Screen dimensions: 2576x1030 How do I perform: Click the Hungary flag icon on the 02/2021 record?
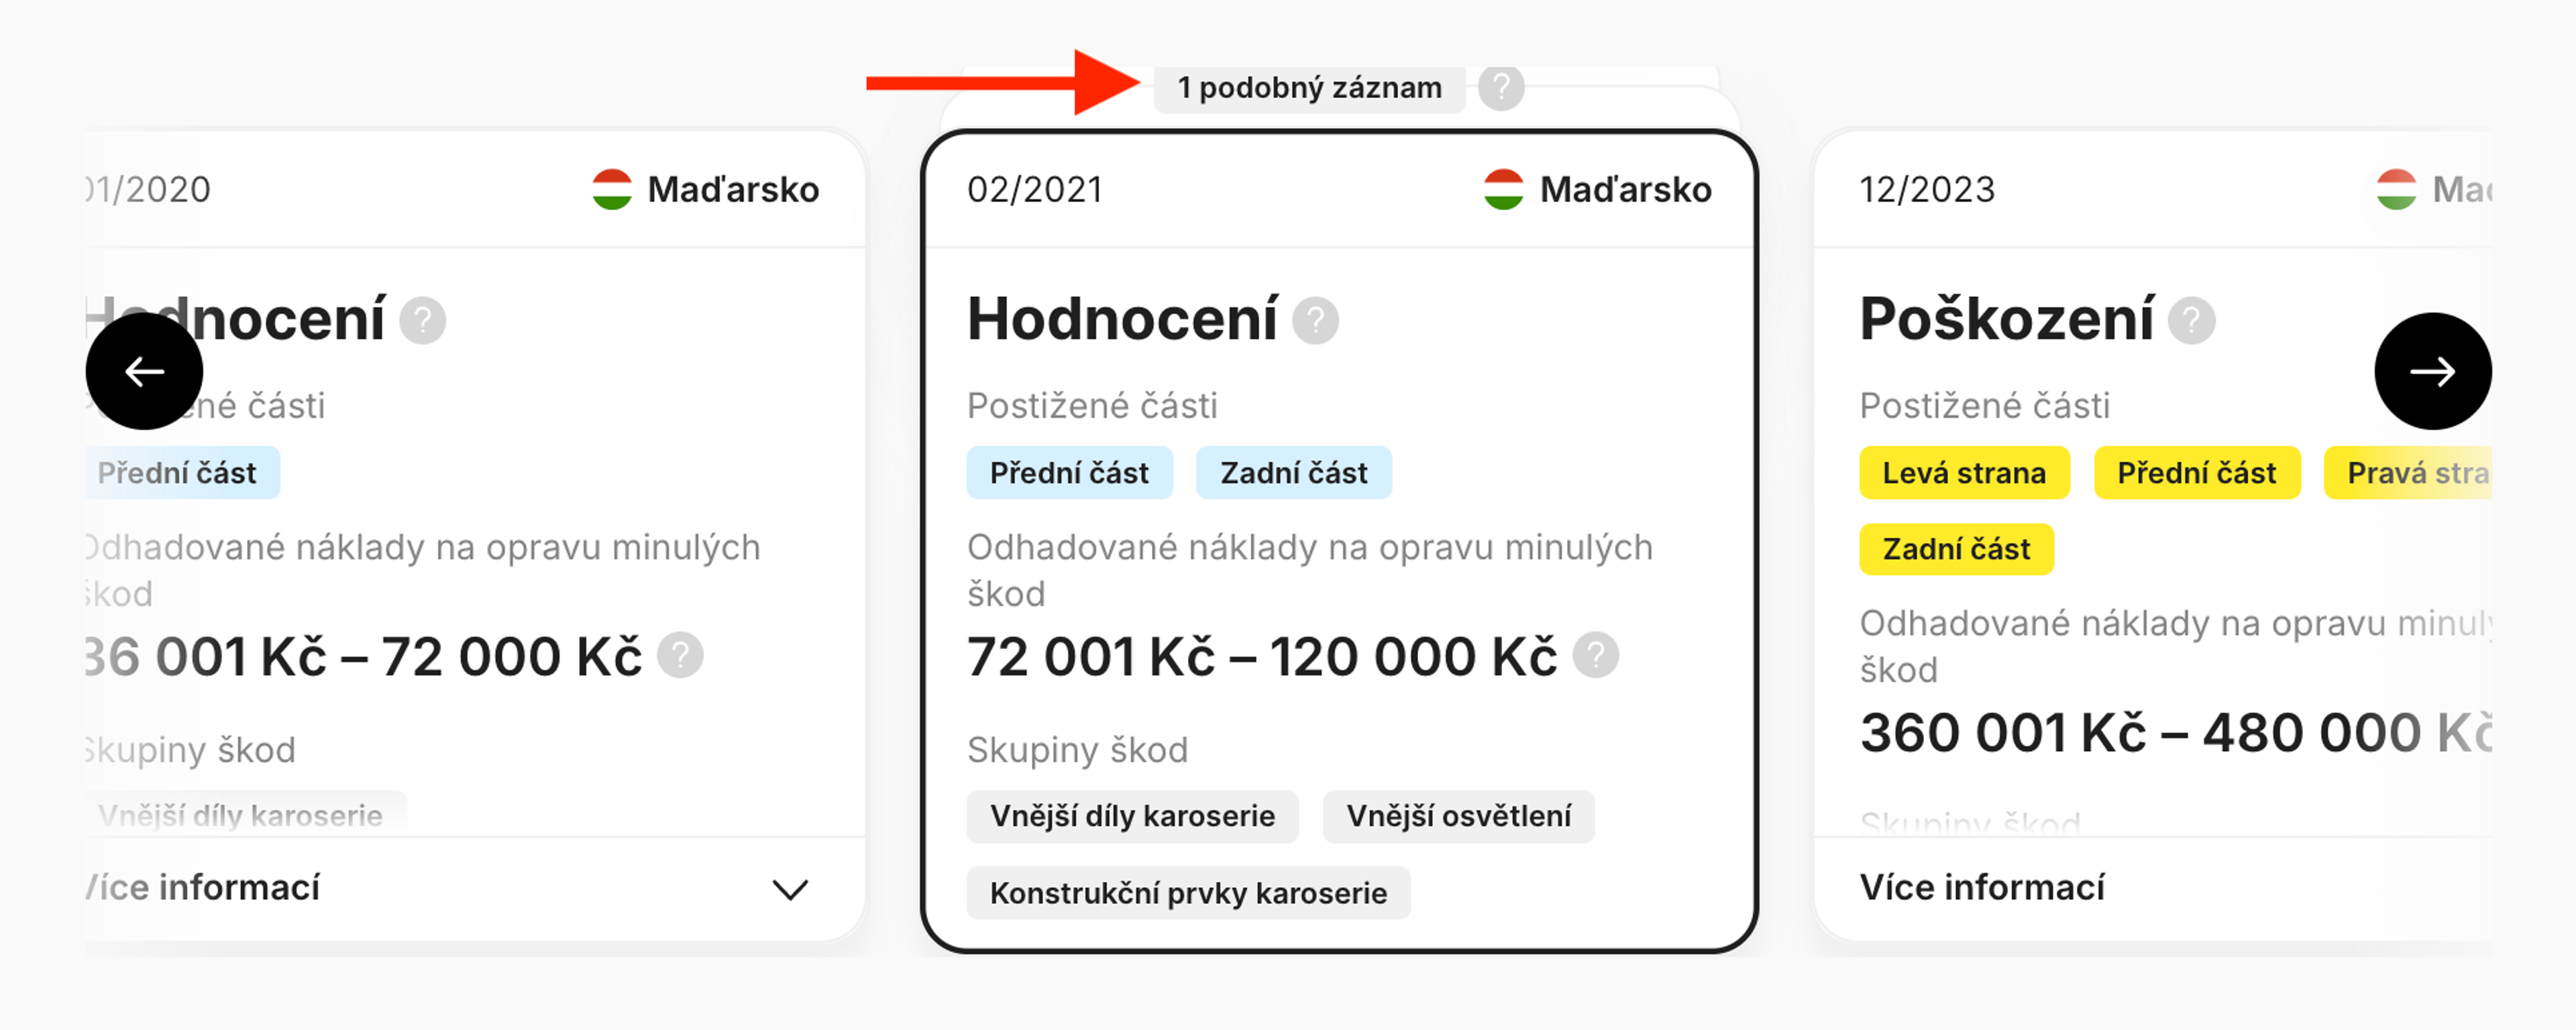click(x=1504, y=188)
